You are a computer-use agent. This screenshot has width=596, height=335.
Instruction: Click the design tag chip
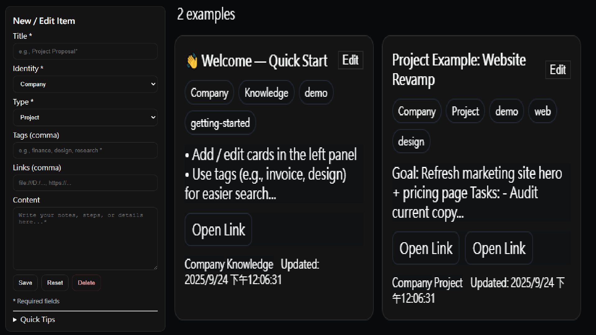[x=411, y=142]
